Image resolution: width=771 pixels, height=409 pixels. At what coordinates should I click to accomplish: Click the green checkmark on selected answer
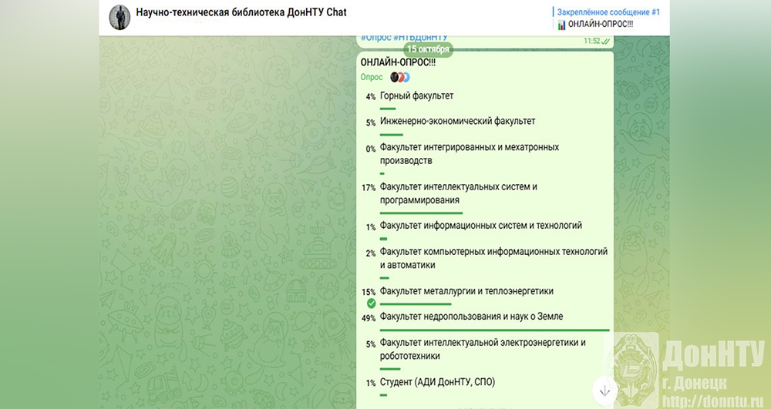point(371,304)
